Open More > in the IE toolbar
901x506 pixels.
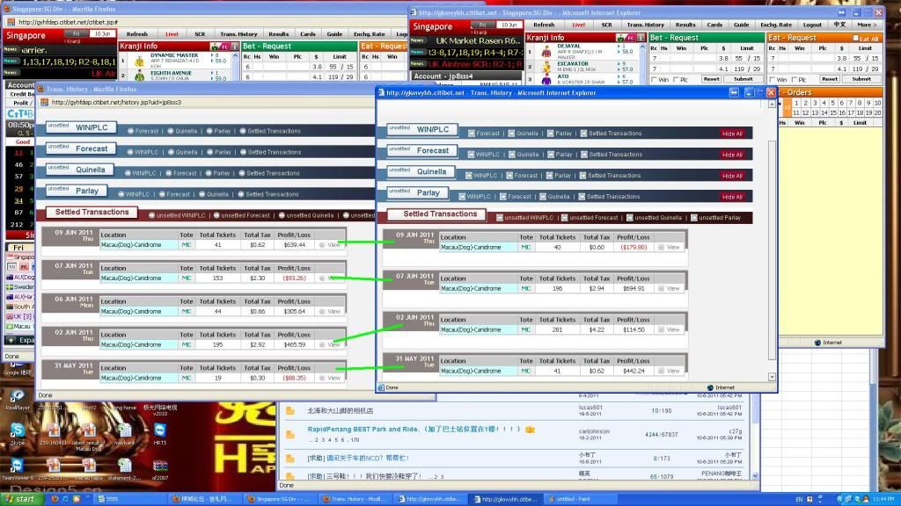click(867, 25)
